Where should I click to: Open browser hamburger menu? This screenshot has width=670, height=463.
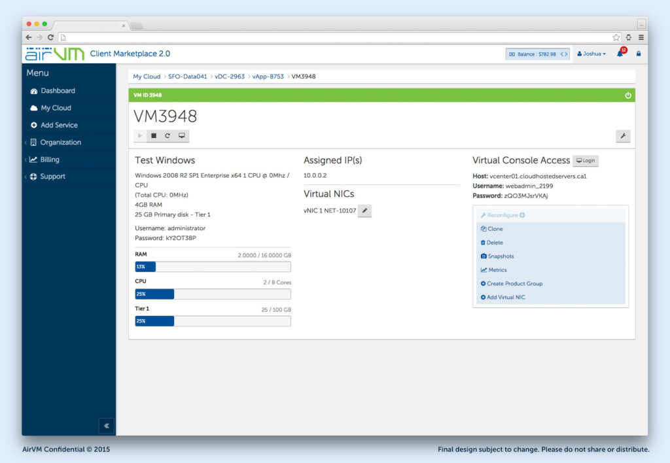pyautogui.click(x=641, y=37)
